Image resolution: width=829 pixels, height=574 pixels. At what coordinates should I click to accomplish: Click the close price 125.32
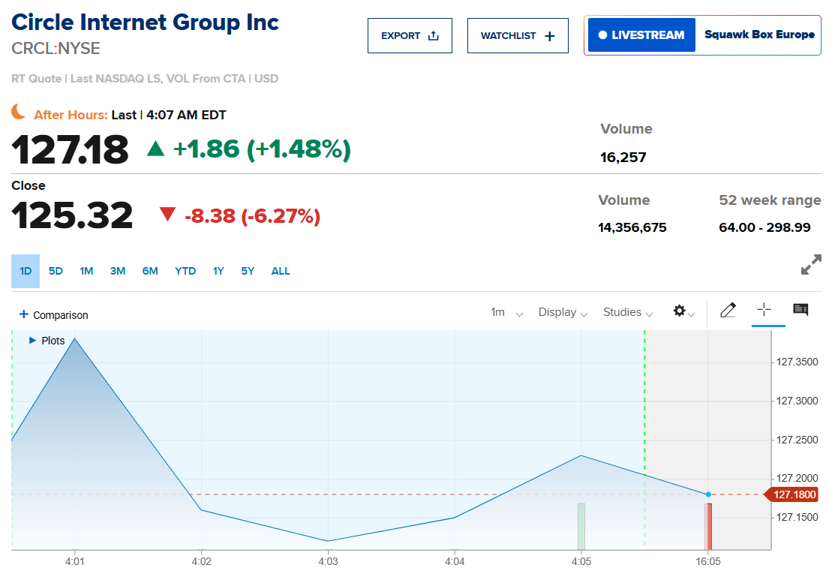(x=72, y=215)
